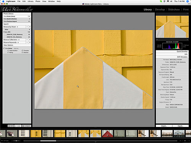Click the filmstrip horizontal scrollbar thumb
The height and width of the screenshot is (143, 191).
[48, 141]
